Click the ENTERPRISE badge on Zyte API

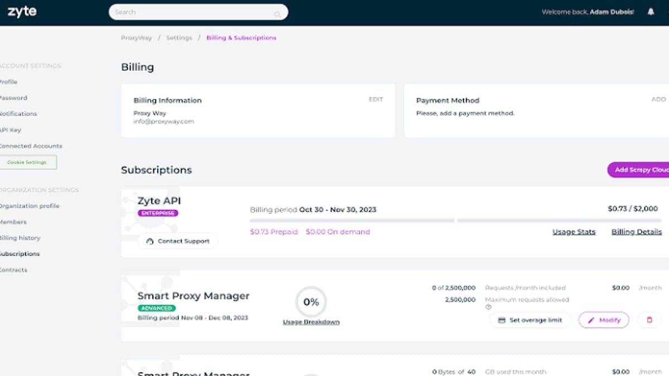click(x=158, y=213)
